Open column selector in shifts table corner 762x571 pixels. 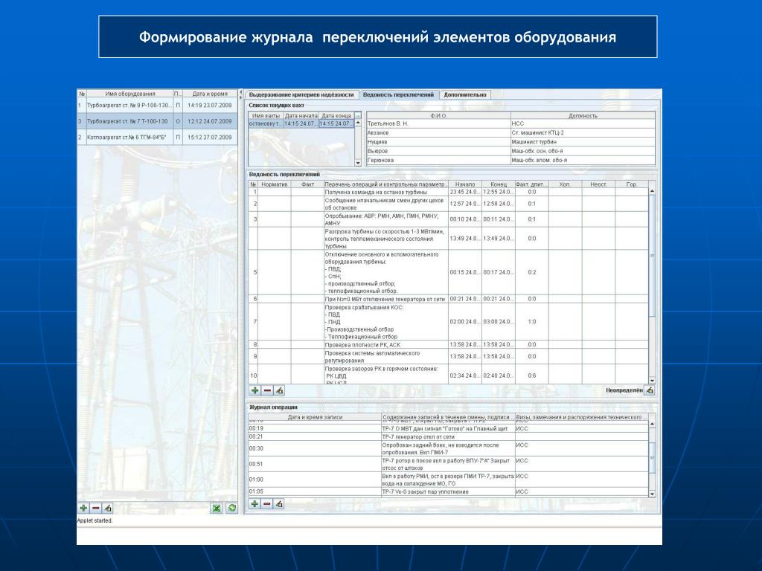[358, 115]
